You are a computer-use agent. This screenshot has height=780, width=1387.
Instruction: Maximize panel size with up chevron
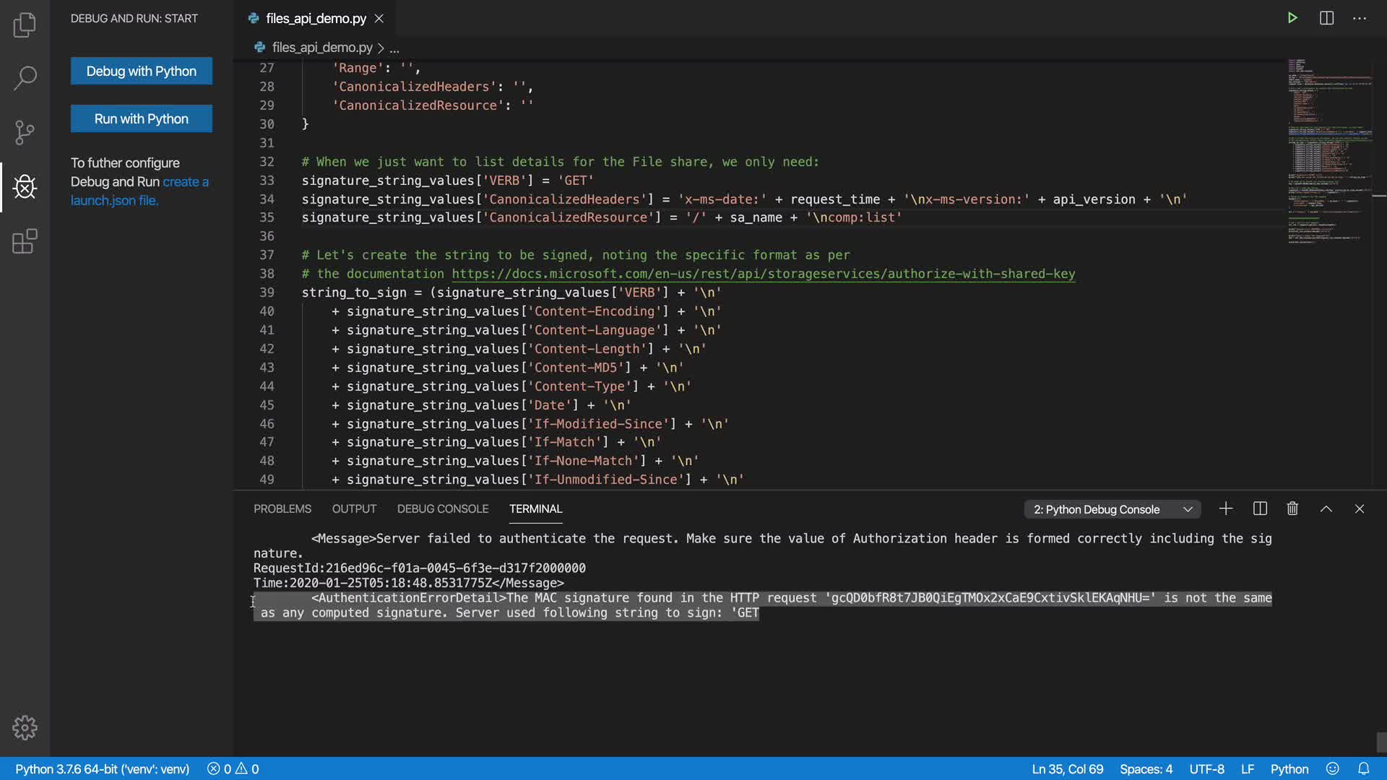(x=1326, y=509)
